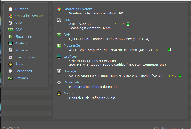Viewport: 191px width, 129px height.
Task: Select the Áudio speaker icon in sidebar
Action: point(11,64)
